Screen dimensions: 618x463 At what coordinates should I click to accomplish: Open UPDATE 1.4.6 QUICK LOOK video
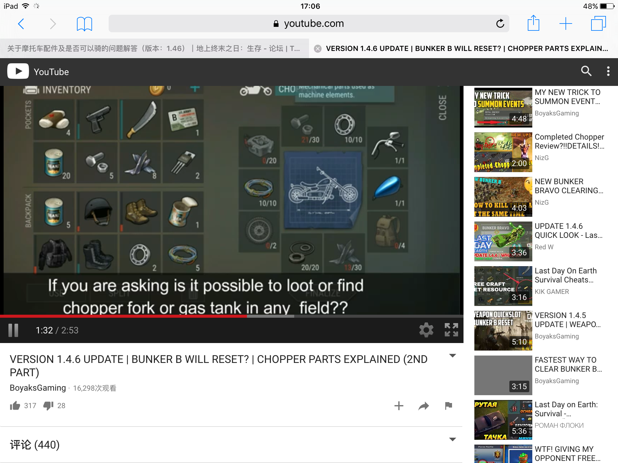point(569,231)
